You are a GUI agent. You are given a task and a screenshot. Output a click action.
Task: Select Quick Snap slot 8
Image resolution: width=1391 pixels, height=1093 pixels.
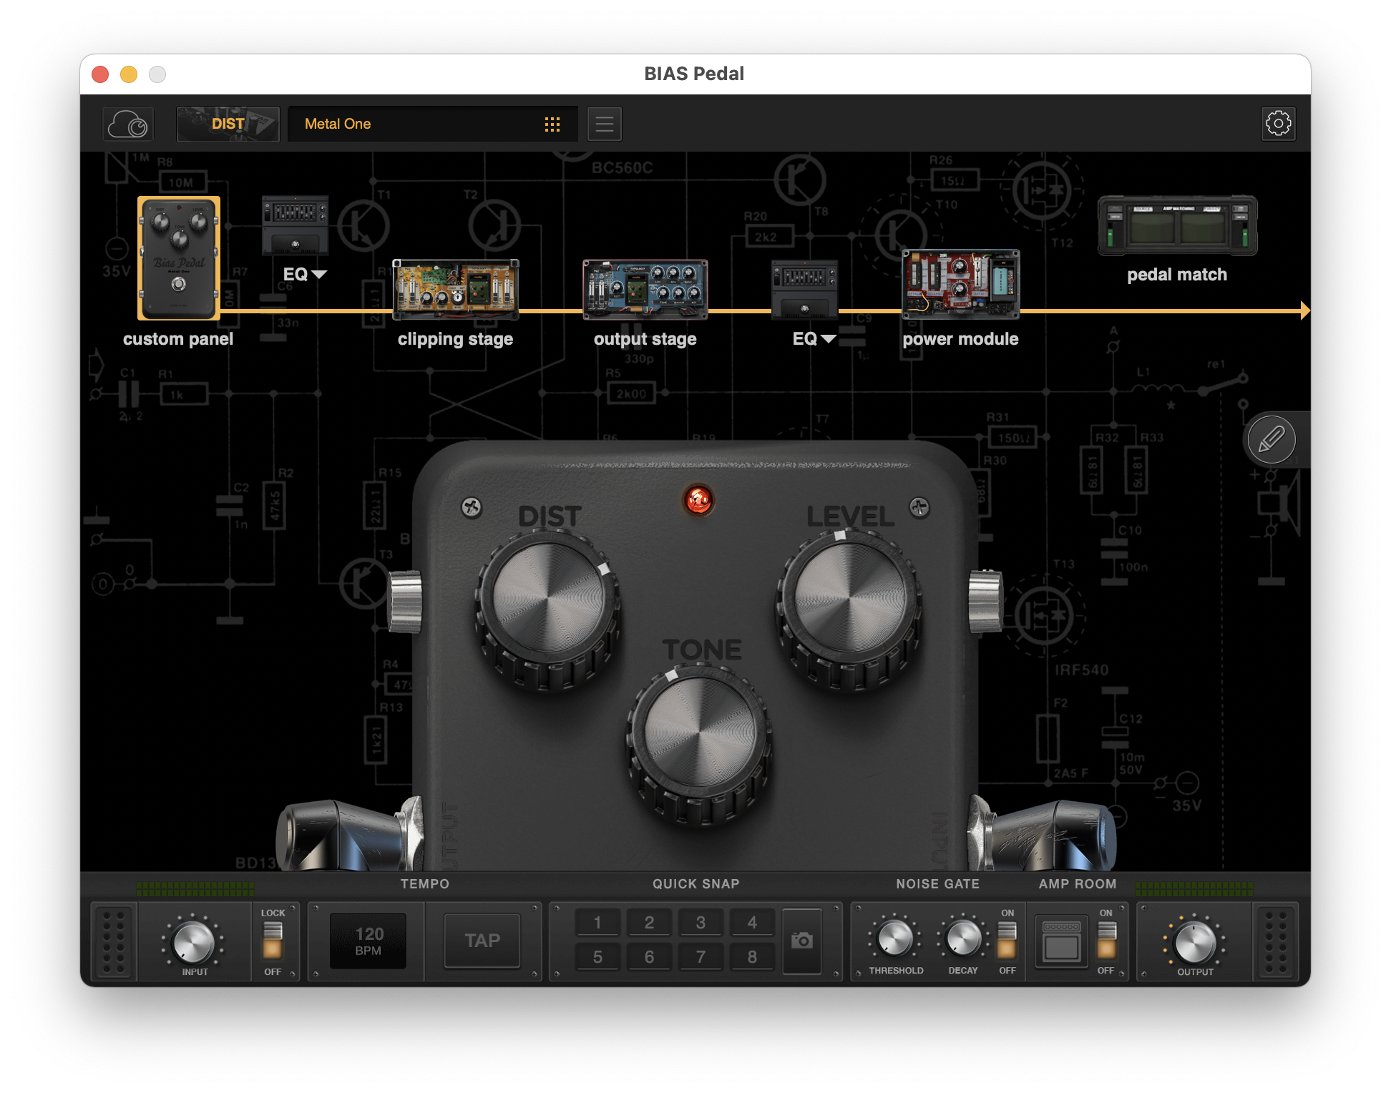click(752, 957)
